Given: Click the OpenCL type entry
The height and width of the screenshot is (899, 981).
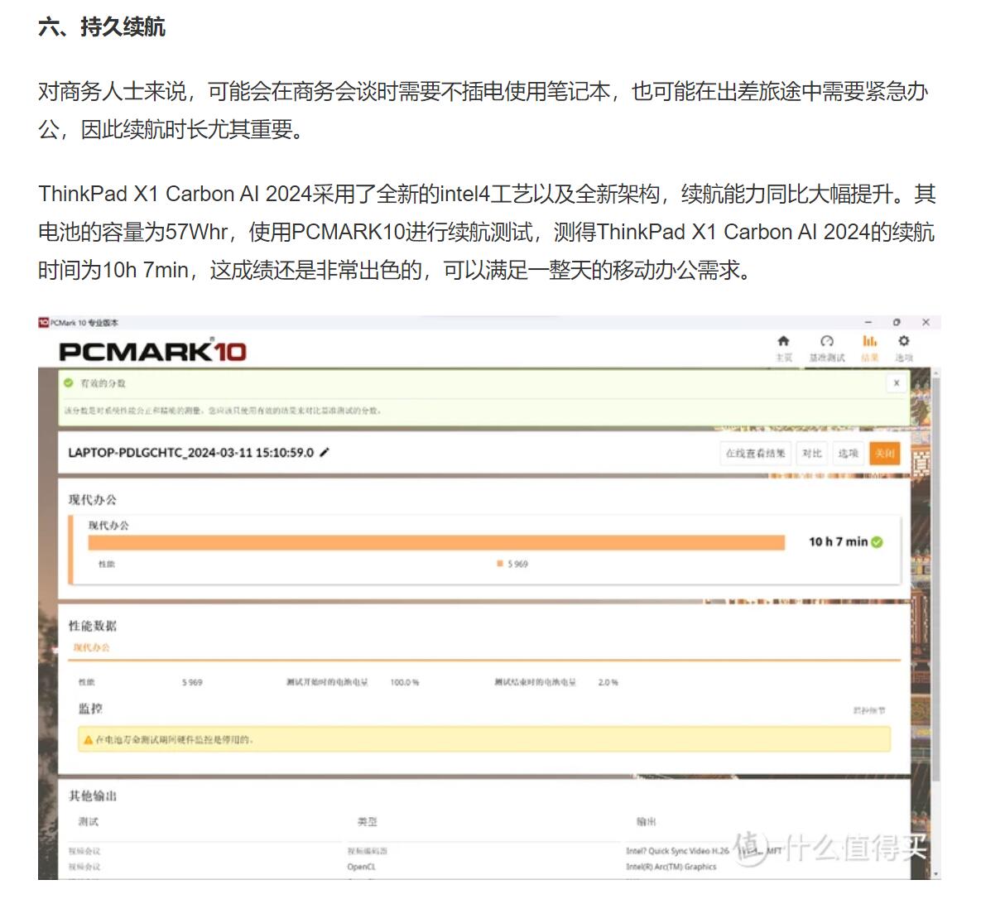Looking at the screenshot, I should [361, 867].
